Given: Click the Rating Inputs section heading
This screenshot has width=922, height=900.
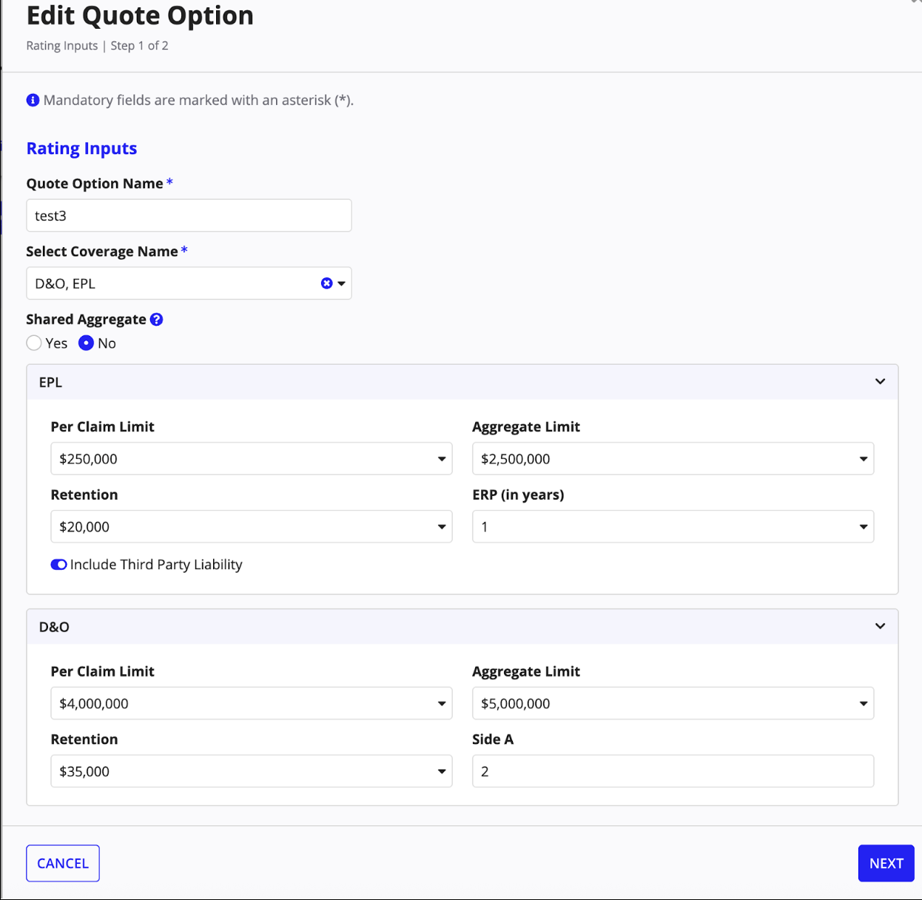Looking at the screenshot, I should 81,148.
